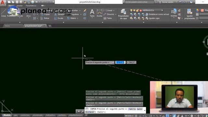This screenshot has height=117, width=208.
Task: Switch to the sanitaria layout tab
Action: click(x=62, y=115)
